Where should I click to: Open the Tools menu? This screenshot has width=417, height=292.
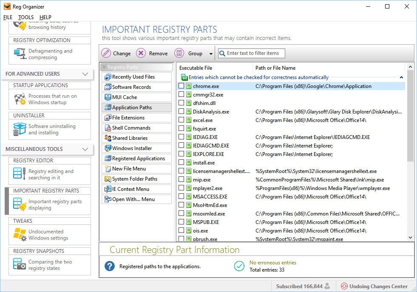point(26,17)
